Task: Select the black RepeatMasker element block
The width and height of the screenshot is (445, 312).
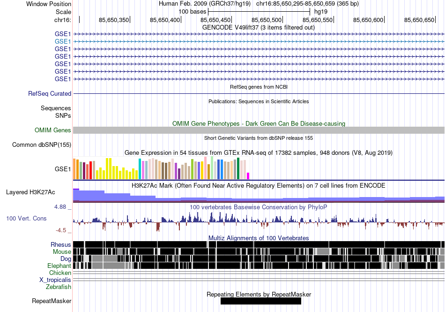Action: coord(261,301)
